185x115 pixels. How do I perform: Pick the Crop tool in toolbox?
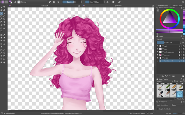pos(1,32)
